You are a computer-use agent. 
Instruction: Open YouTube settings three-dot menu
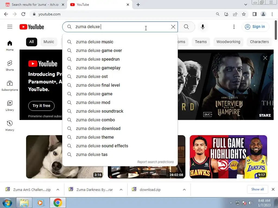(x=234, y=27)
